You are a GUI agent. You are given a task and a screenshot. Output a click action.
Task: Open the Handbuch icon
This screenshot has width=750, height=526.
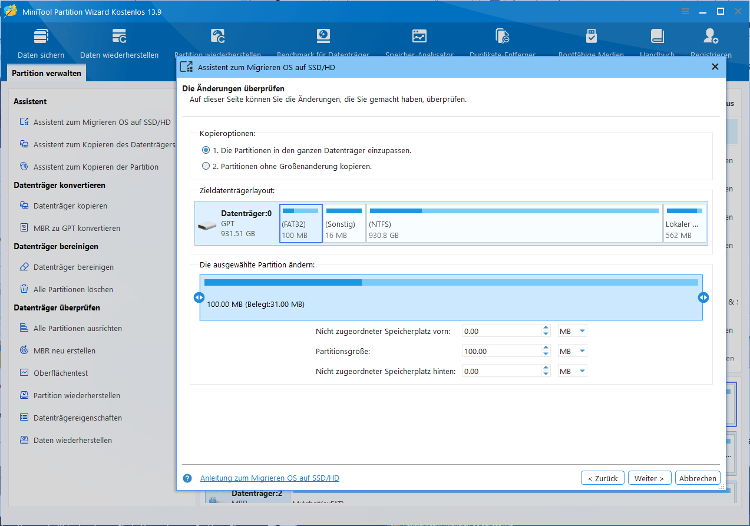point(657,37)
